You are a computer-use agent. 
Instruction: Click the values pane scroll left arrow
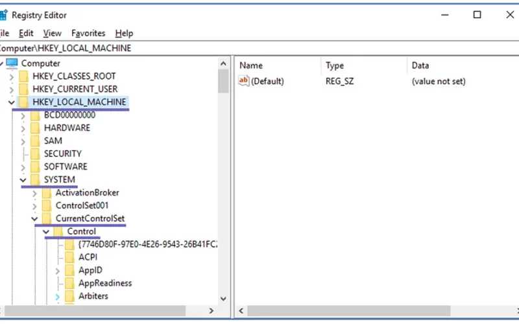(241, 311)
